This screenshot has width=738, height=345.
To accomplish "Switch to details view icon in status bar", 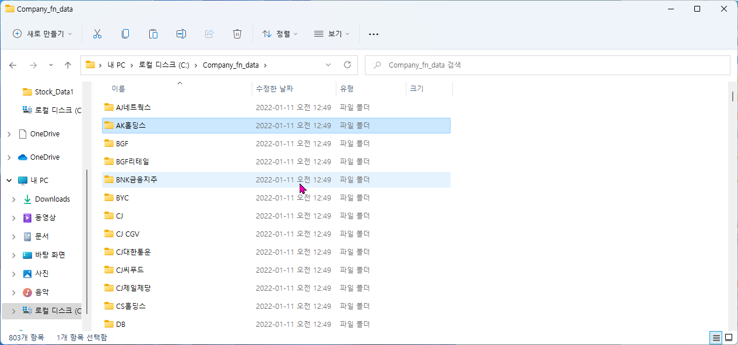I will [716, 337].
